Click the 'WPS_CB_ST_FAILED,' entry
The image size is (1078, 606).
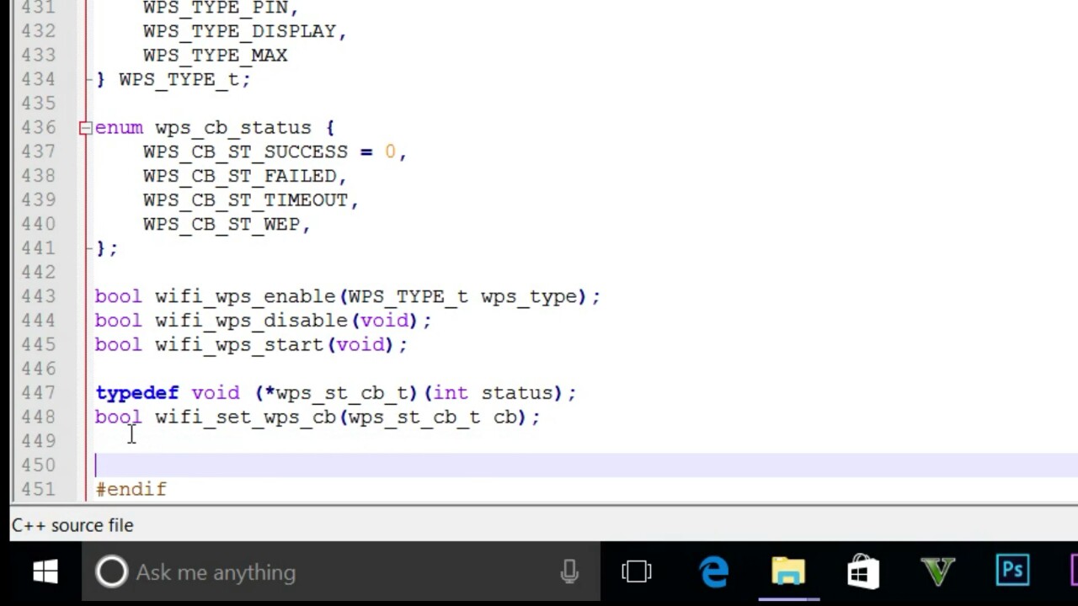click(x=245, y=176)
